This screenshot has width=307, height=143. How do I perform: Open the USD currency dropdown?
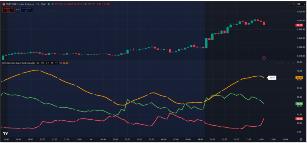pos(300,4)
